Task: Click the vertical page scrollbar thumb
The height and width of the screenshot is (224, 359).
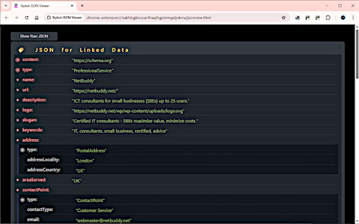Action: 357,54
